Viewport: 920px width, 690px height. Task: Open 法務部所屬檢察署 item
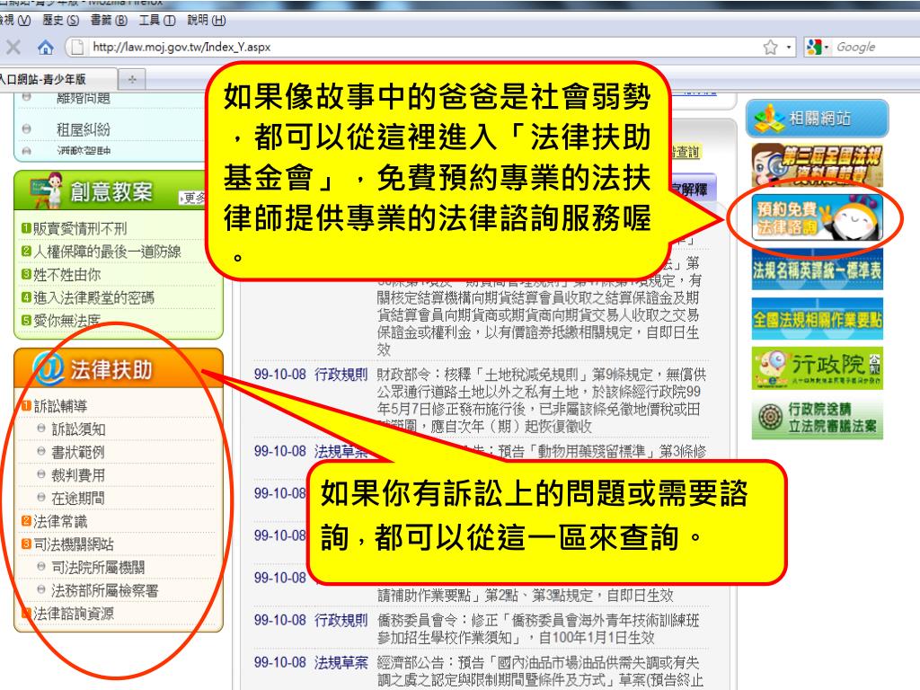tap(105, 591)
